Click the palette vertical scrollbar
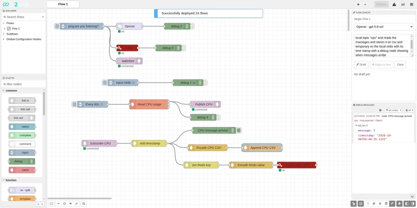Screen dimensions: 417x208 click(44, 104)
